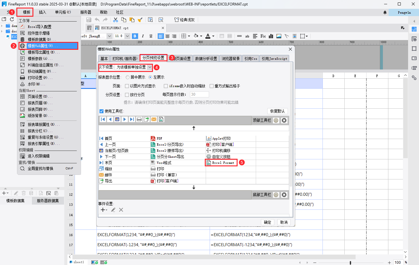Open the hyperlink panel on the right sidebar

[x=414, y=78]
